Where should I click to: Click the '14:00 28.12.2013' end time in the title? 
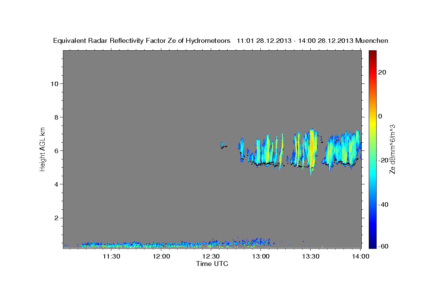tap(326, 41)
